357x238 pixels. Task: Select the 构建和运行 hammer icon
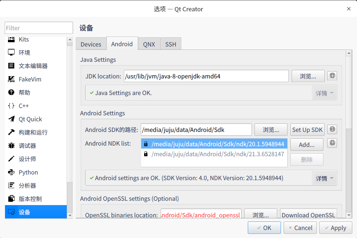11,132
